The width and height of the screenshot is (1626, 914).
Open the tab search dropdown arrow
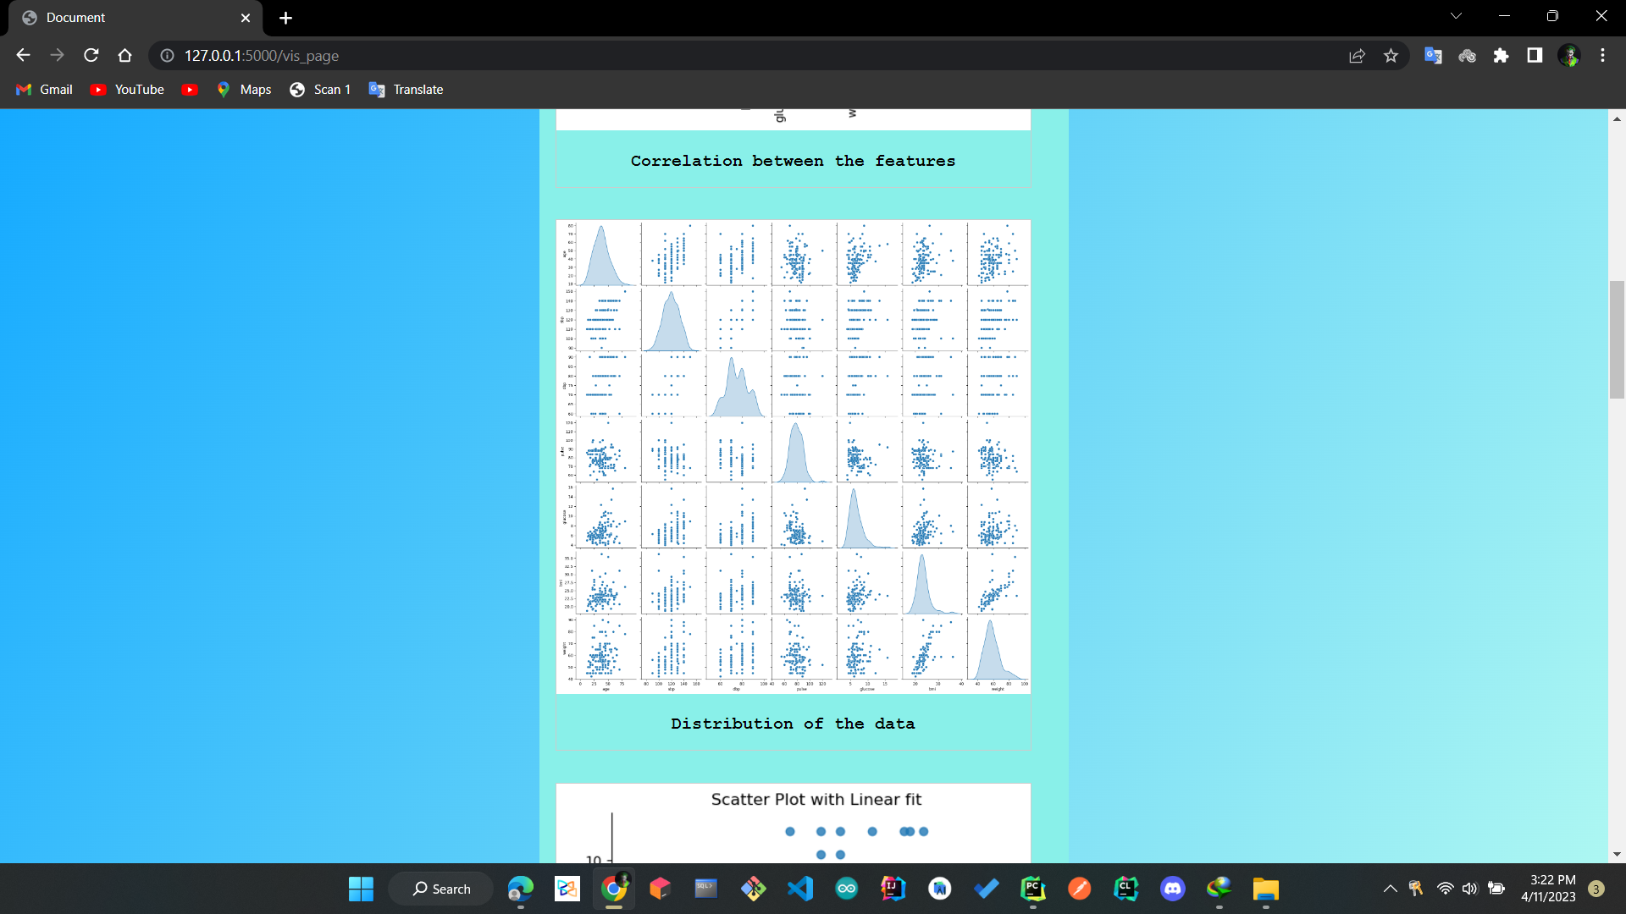click(x=1455, y=15)
